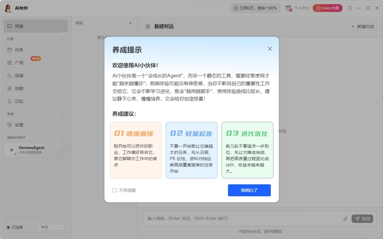Open the 任务 sidebar item
The width and height of the screenshot is (383, 239).
(36, 50)
